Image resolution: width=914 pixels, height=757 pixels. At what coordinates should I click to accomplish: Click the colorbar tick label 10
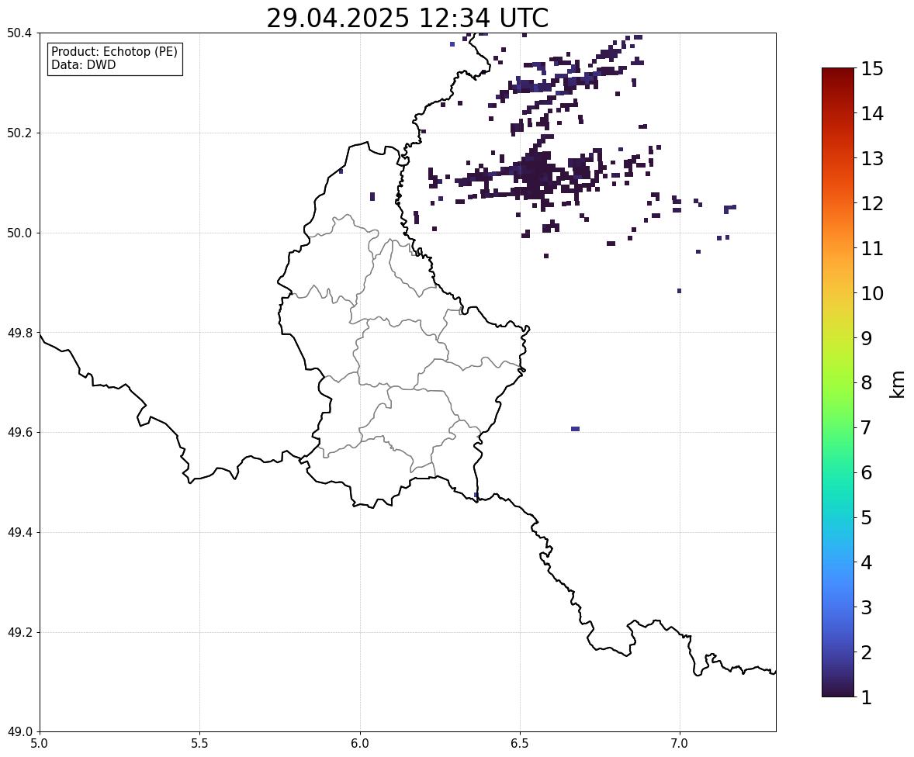pyautogui.click(x=872, y=293)
